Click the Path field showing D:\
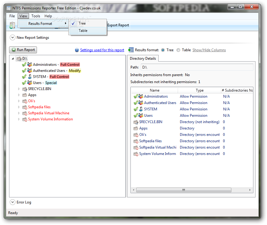 point(197,67)
